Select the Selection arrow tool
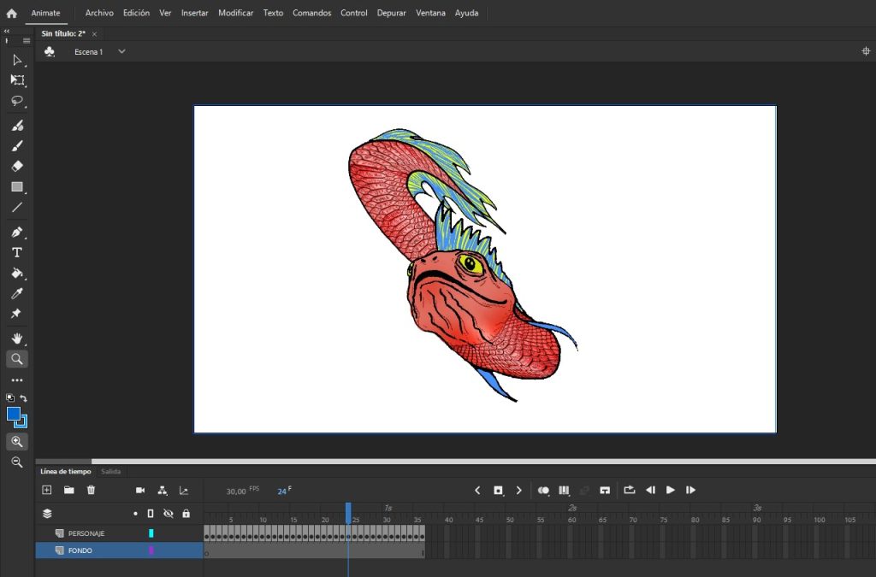This screenshot has height=577, width=876. [17, 60]
